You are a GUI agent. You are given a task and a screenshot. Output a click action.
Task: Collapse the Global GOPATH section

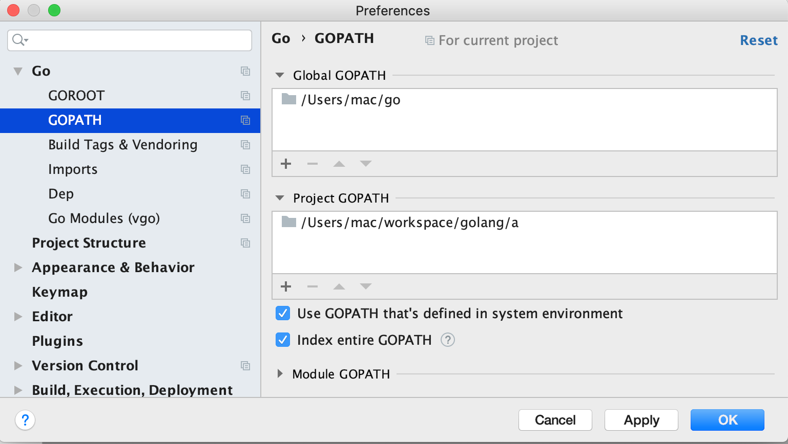coord(280,75)
